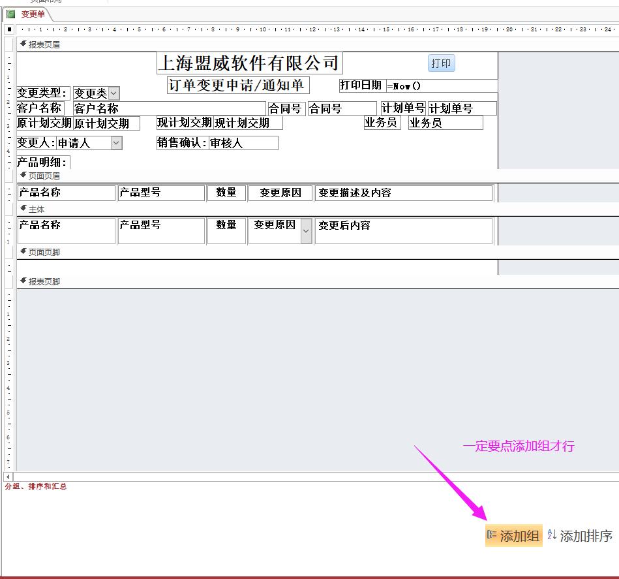Click the 添加排序 button
The image size is (619, 579).
pos(580,535)
